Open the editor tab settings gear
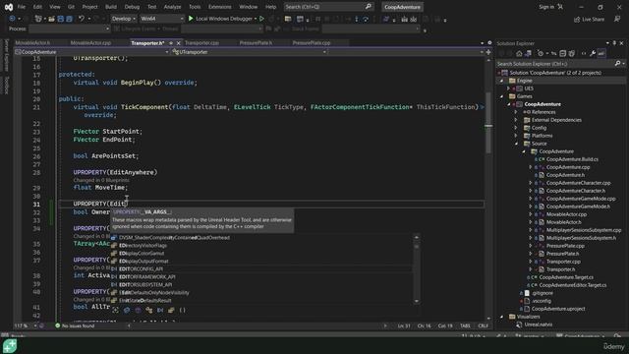The height and width of the screenshot is (354, 629). pyautogui.click(x=489, y=42)
